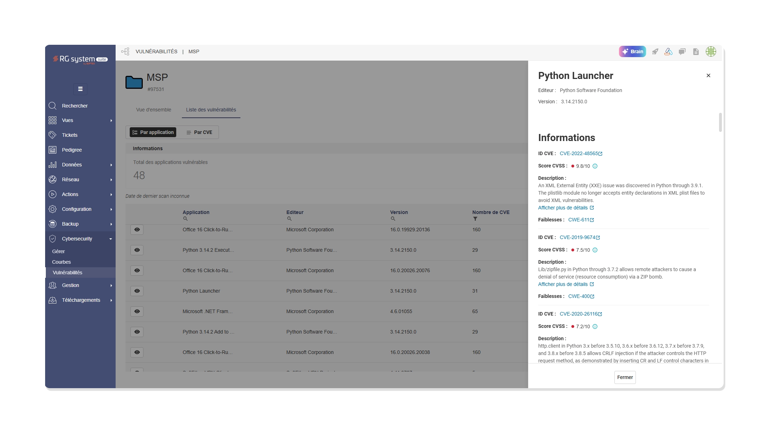Show CVSS info for 7.2/10 score
The height and width of the screenshot is (434, 767).
pyautogui.click(x=595, y=326)
